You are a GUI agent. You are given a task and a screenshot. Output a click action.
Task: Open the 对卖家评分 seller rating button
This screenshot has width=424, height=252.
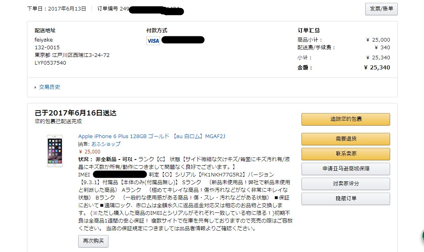345,184
